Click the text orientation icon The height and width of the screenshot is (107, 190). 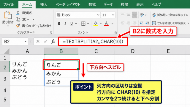[x=142, y=15]
